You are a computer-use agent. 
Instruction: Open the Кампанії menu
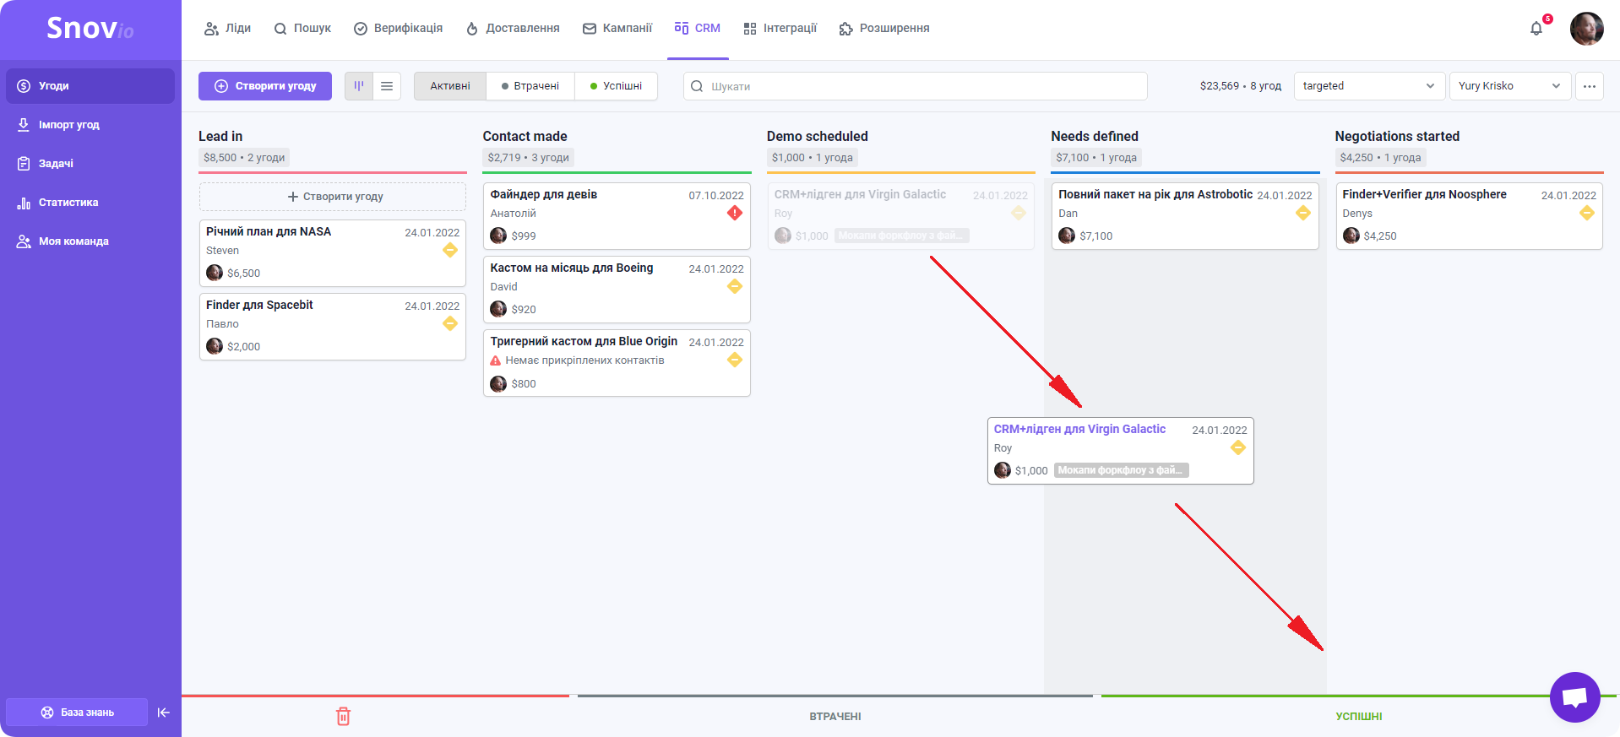point(617,28)
